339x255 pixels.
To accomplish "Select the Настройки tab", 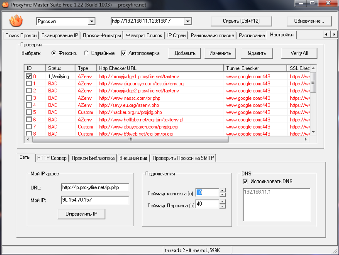I will (281, 35).
